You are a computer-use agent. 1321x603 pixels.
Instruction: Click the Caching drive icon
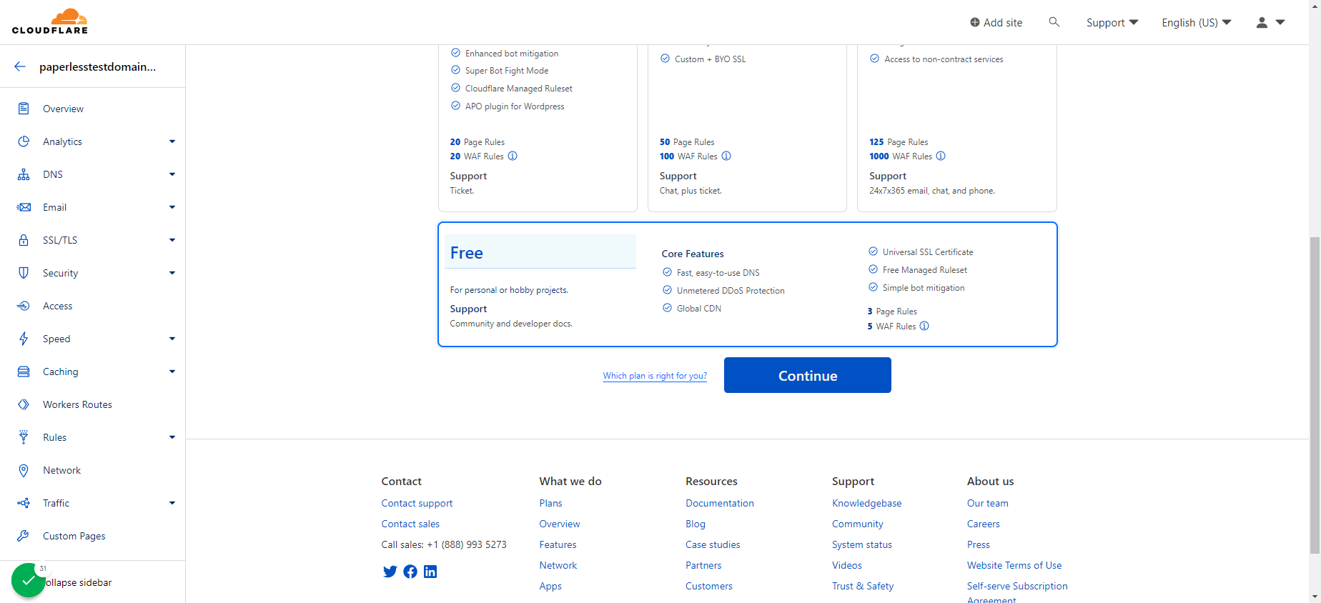pos(24,372)
